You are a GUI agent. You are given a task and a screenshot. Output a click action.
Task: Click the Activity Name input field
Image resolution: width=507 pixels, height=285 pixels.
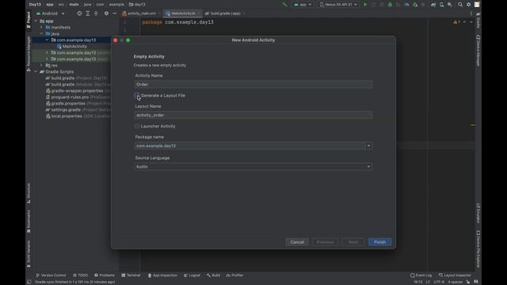(x=253, y=85)
